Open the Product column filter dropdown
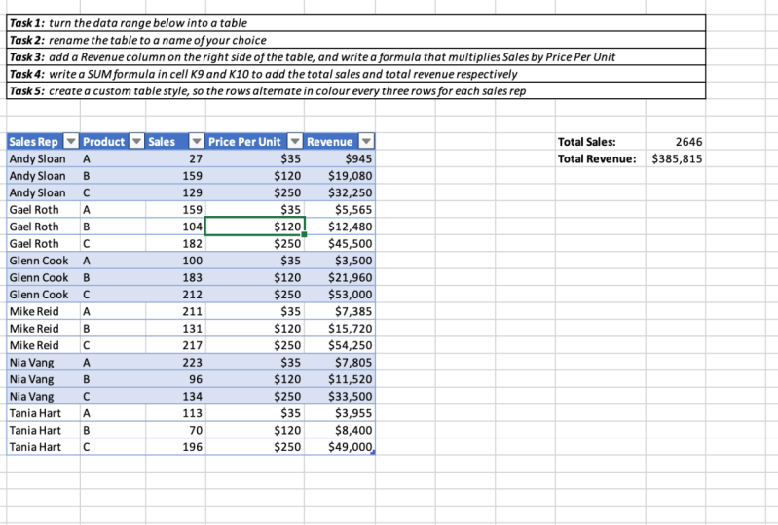The image size is (778, 525). (x=136, y=142)
